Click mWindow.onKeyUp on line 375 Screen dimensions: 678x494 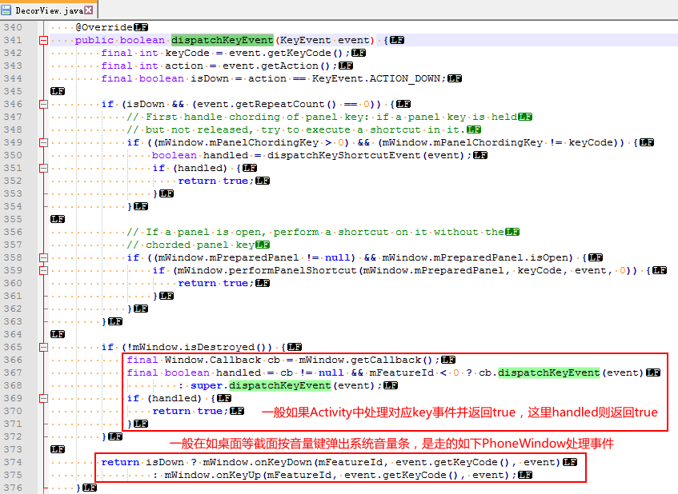coord(213,475)
